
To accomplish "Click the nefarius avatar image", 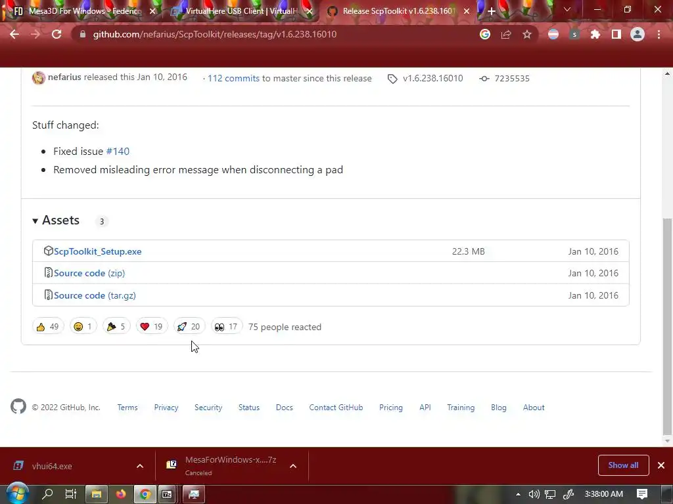I will (x=39, y=78).
